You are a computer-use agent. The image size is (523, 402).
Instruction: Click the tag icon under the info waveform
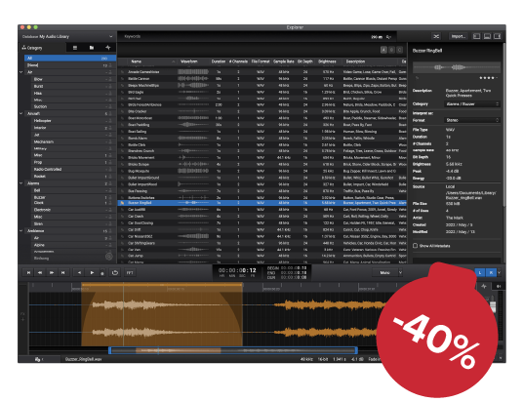coord(417,78)
